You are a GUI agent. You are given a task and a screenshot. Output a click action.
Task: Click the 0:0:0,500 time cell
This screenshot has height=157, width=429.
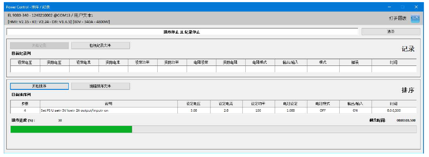pos(394,110)
